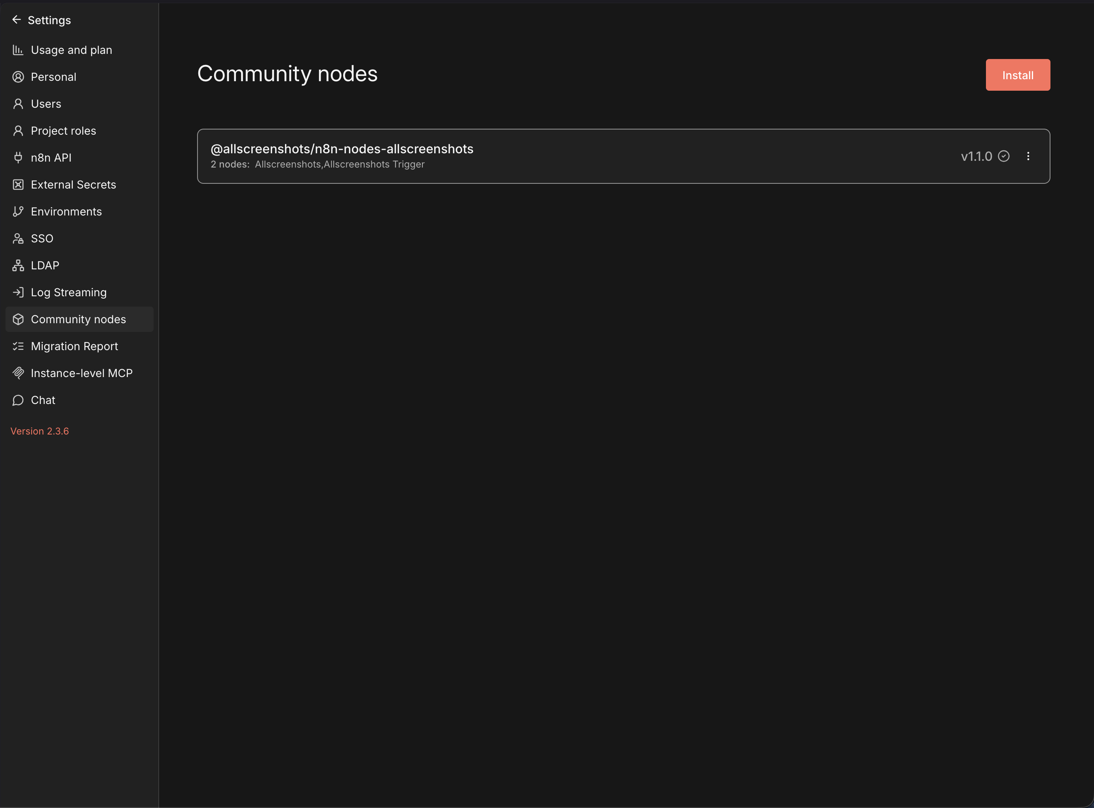Click the Chat bubble icon
Image resolution: width=1094 pixels, height=808 pixels.
(18, 400)
